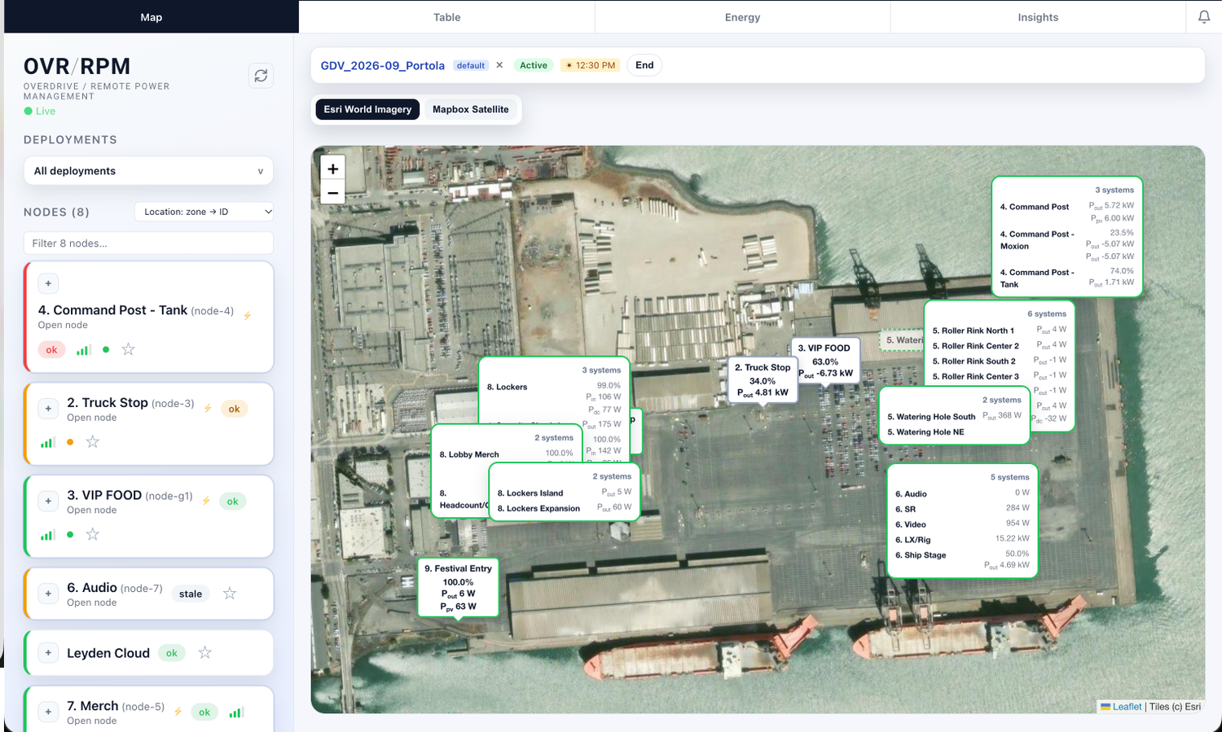Click the refresh icon beside OVR/RPM
Screen dimensions: 1222x732
[261, 76]
